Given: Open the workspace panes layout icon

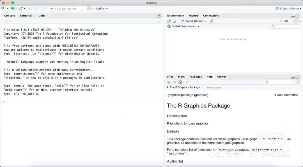Looking at the screenshot, I should point(89,8).
